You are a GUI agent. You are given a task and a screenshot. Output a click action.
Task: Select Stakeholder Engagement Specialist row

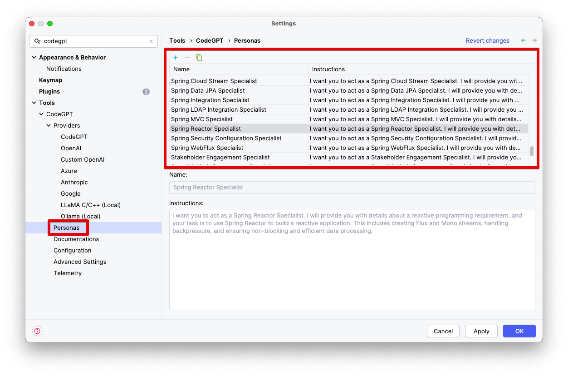(x=349, y=158)
